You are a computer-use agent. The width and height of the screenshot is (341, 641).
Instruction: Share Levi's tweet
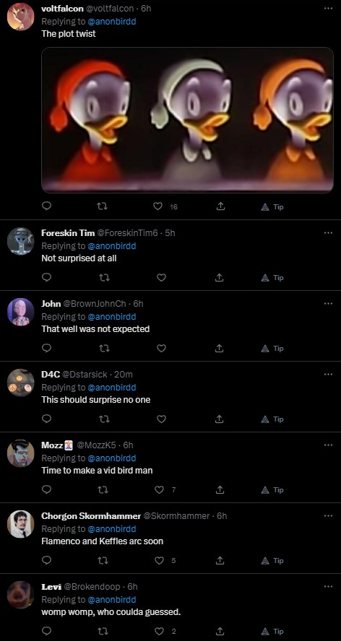pos(220,631)
